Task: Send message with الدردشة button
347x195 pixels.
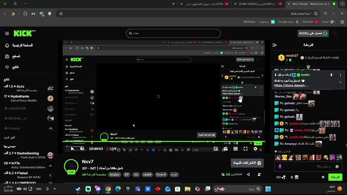Action: click(x=335, y=177)
